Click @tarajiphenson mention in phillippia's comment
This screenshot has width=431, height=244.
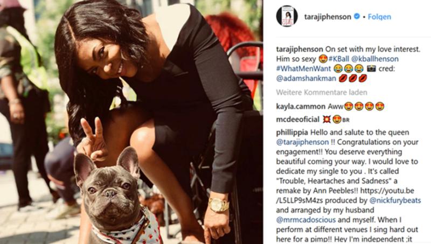pyautogui.click(x=302, y=142)
